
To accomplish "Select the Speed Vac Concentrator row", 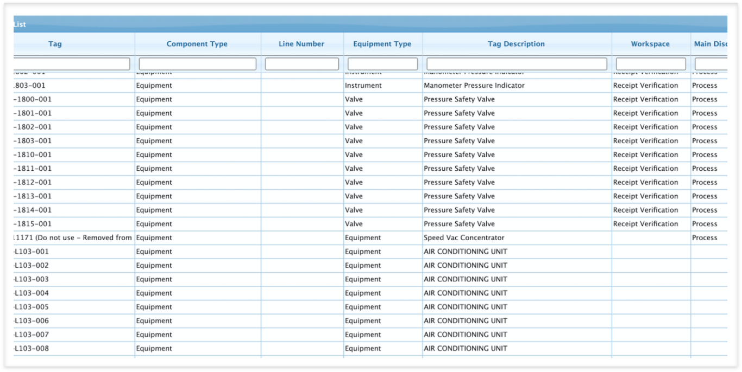I will click(370, 238).
